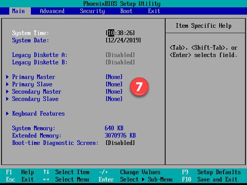Select the Boot-time Diagnostic Screen label

pyautogui.click(x=55, y=143)
